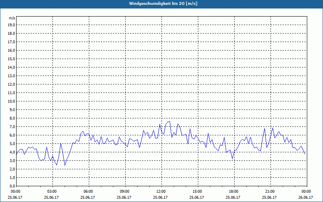Click the 06:00 time axis label
323x202 pixels.
tap(89, 191)
